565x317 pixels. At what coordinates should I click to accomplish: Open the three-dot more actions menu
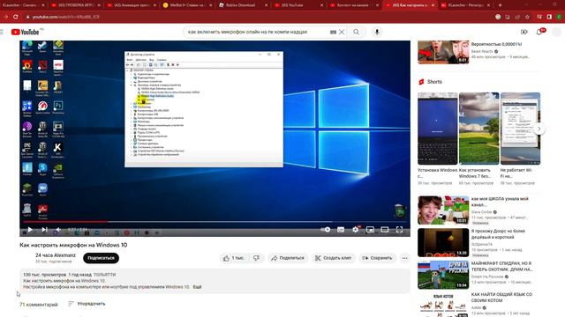point(404,258)
